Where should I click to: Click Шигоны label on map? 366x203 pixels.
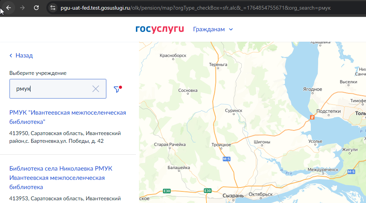coord(262,142)
